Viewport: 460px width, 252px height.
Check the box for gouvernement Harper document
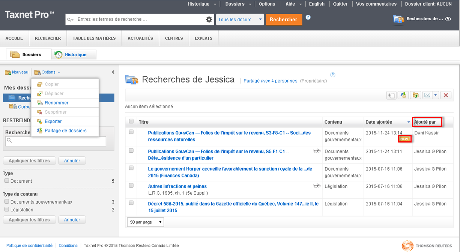click(x=131, y=168)
